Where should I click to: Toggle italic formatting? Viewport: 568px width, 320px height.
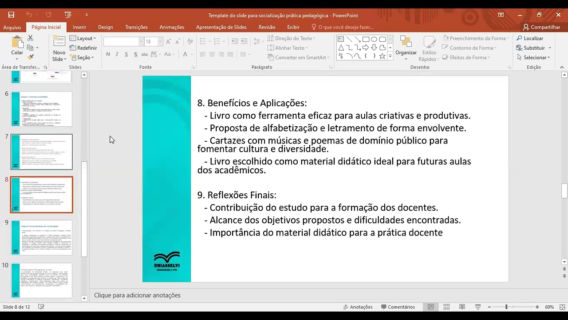click(117, 54)
